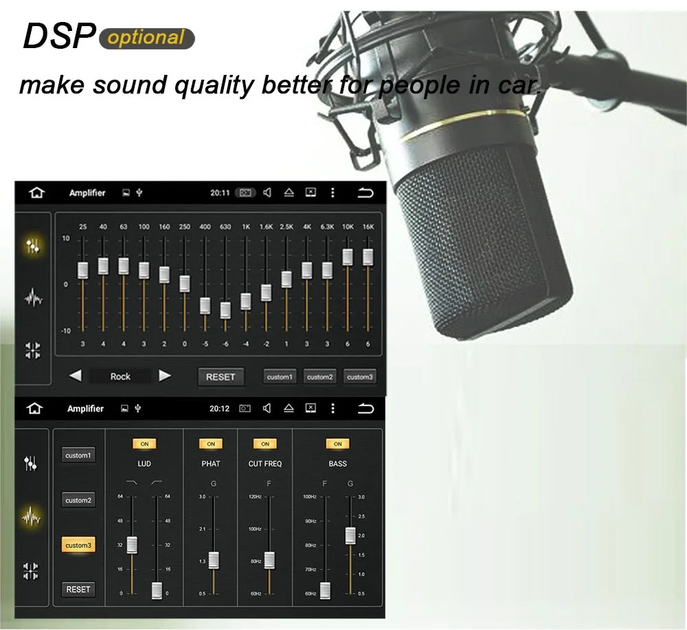Select custom2 preset below the equalizer
Screen dimensions: 687x630
(x=320, y=376)
